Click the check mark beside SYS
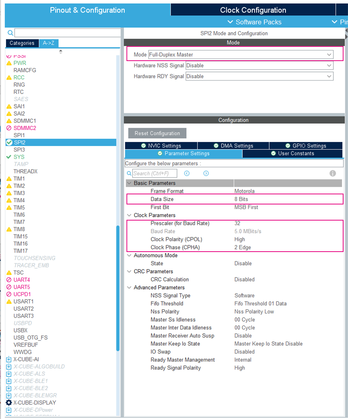This screenshot has height=419, width=348. click(9, 157)
